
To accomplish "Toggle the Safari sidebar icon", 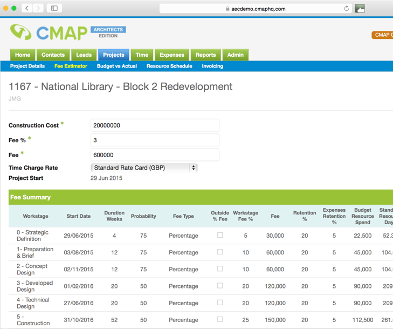I will [54, 8].
